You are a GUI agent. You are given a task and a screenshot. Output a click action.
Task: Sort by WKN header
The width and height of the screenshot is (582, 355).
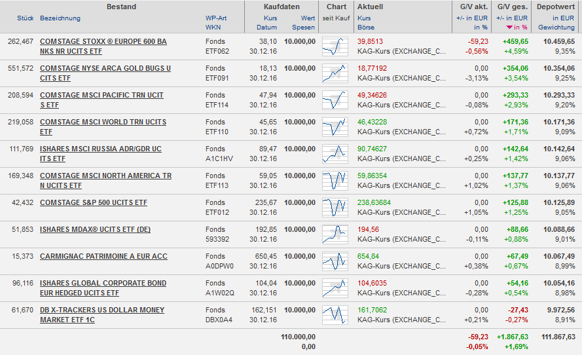pos(213,28)
